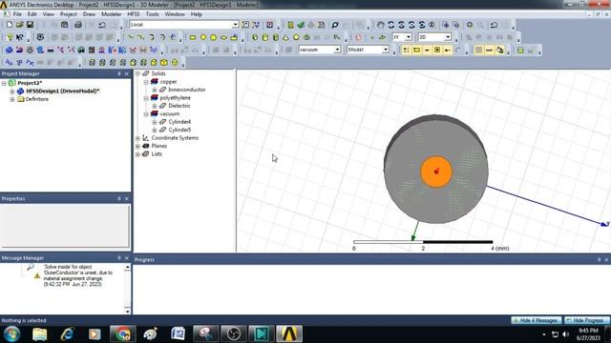The height and width of the screenshot is (343, 611).
Task: Open the Tools menu
Action: tap(152, 14)
